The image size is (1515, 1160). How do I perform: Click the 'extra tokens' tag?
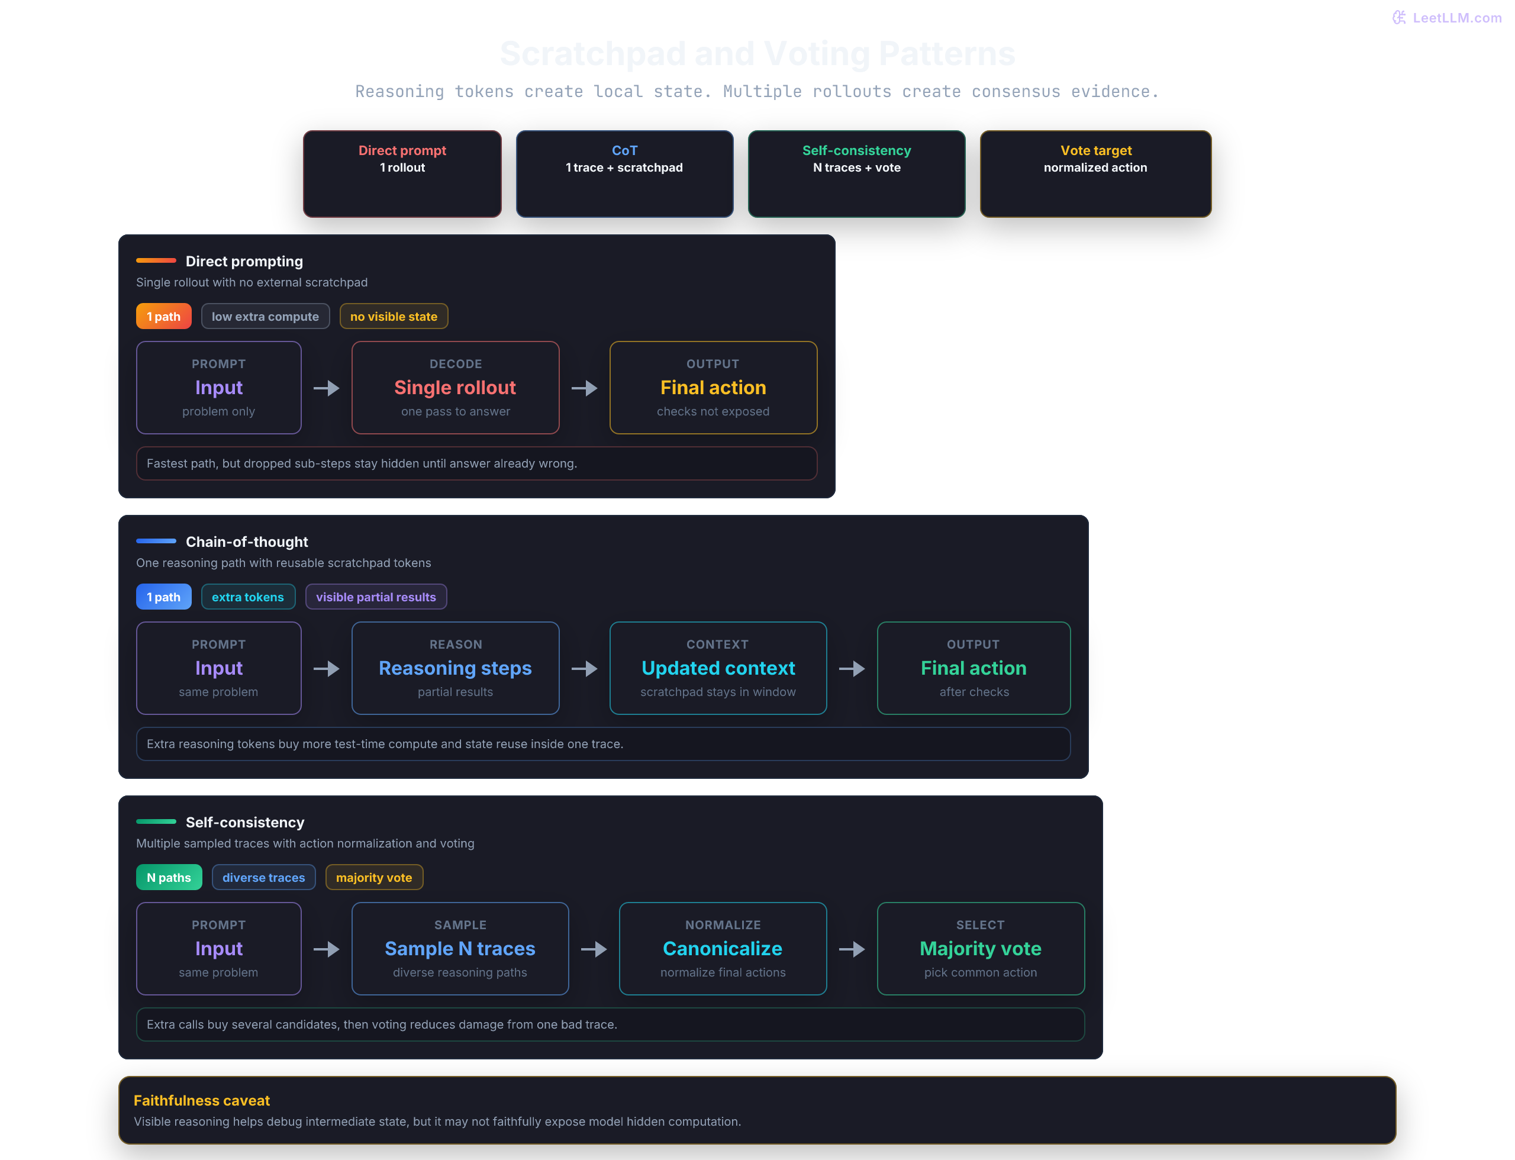click(248, 597)
